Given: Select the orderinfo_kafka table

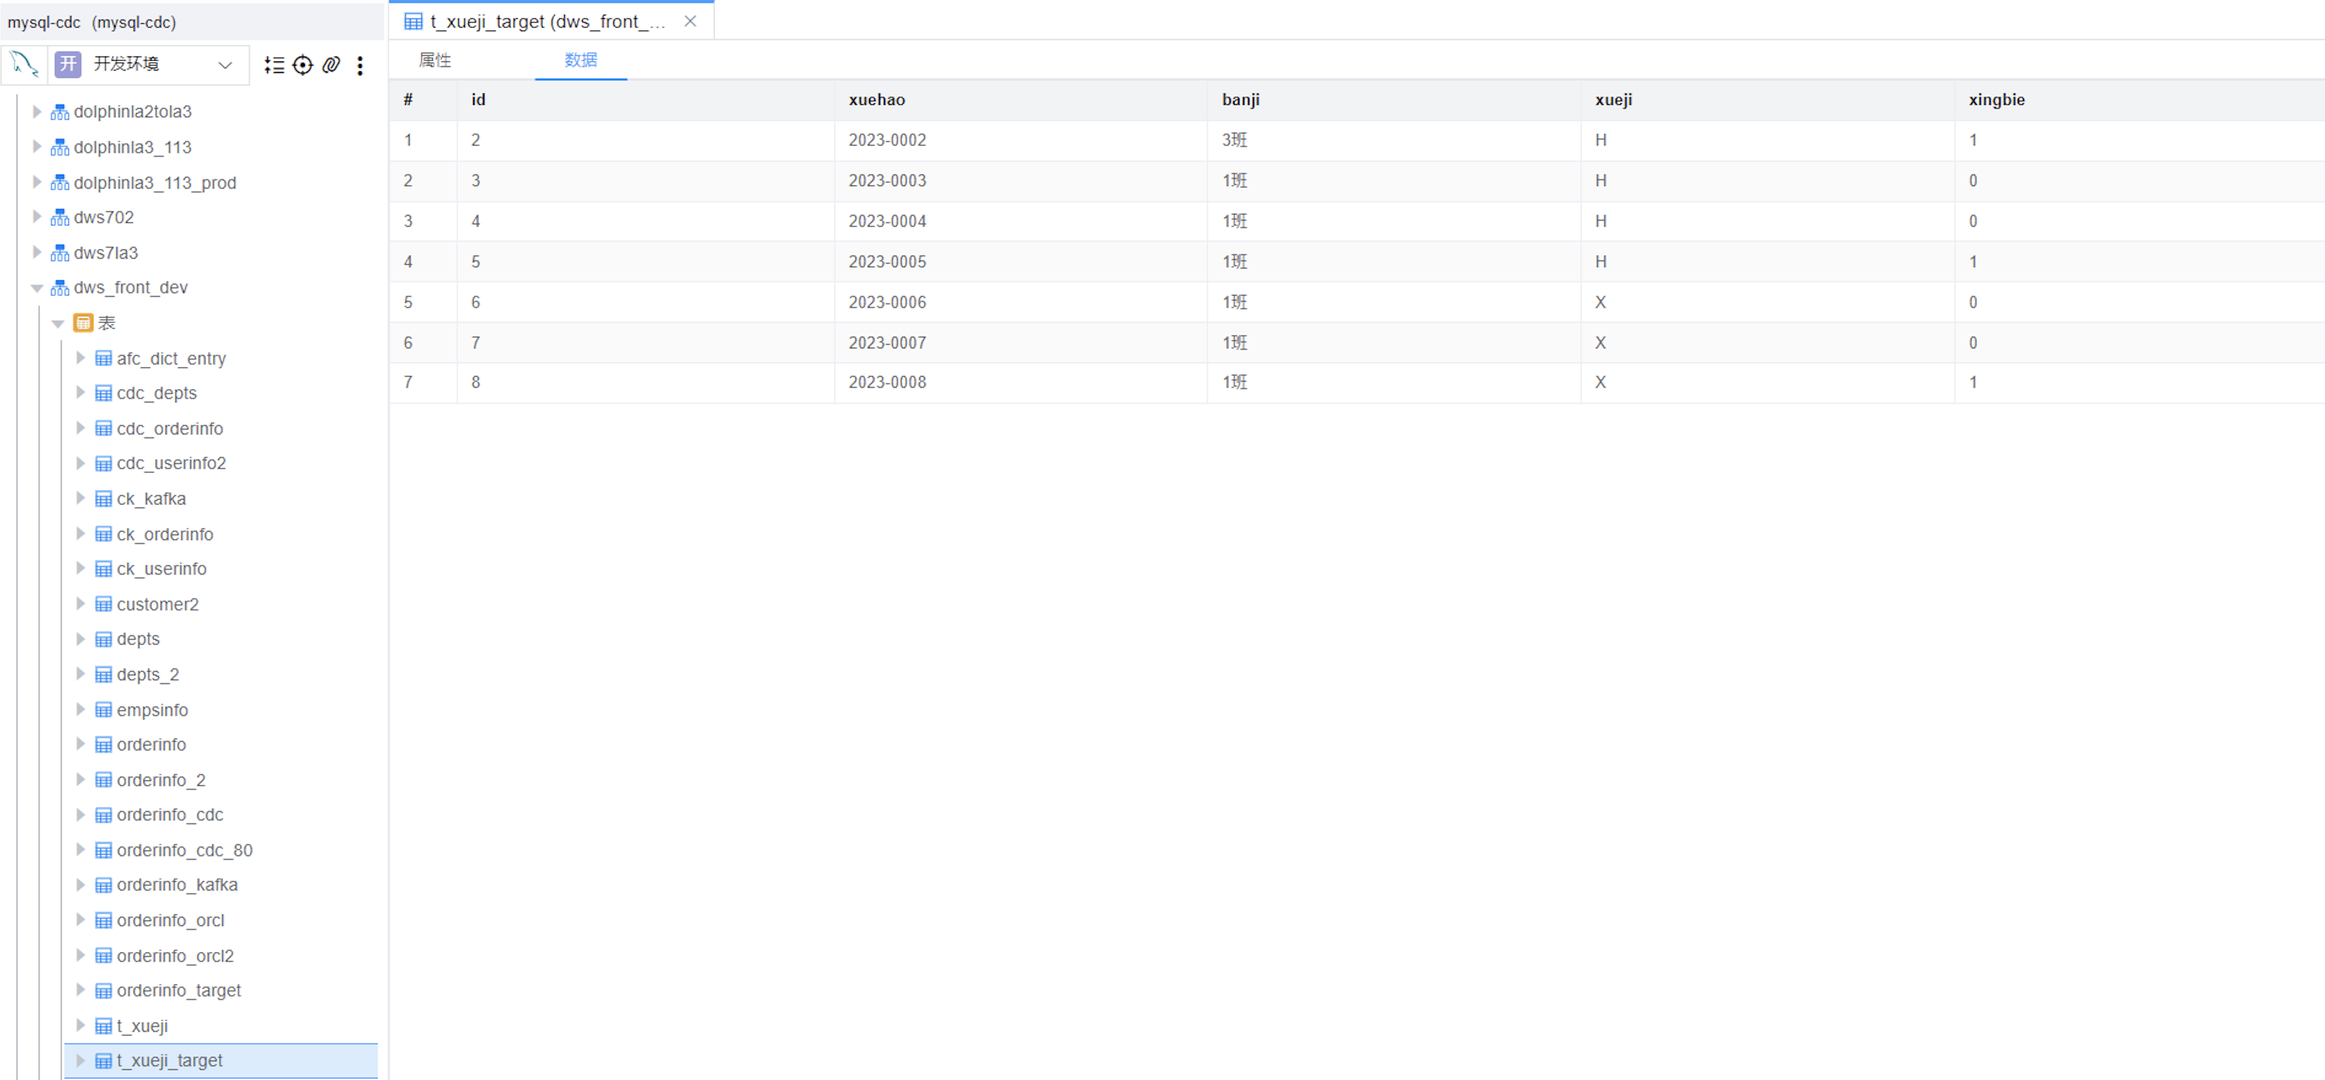Looking at the screenshot, I should [x=177, y=885].
